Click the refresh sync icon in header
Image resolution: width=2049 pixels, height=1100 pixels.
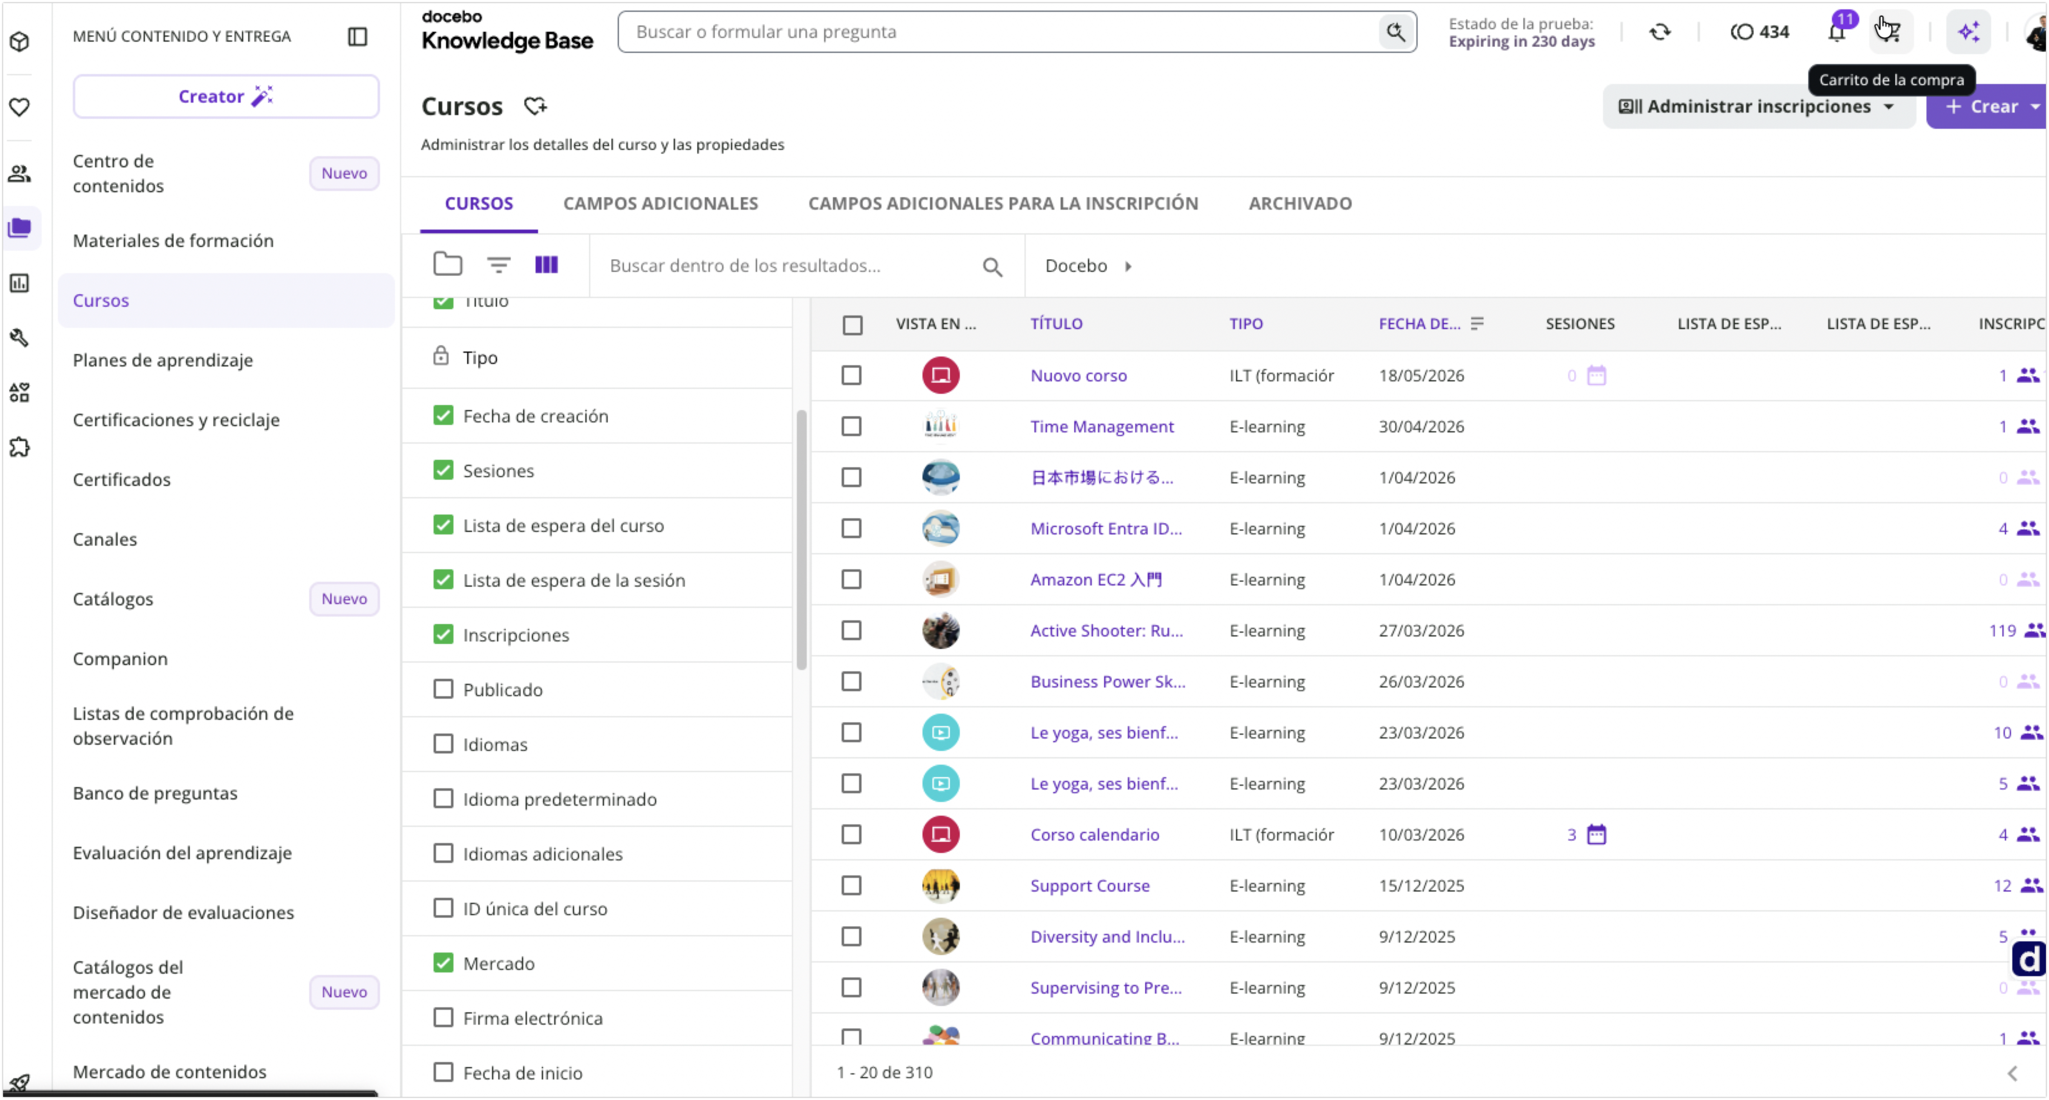coord(1660,32)
